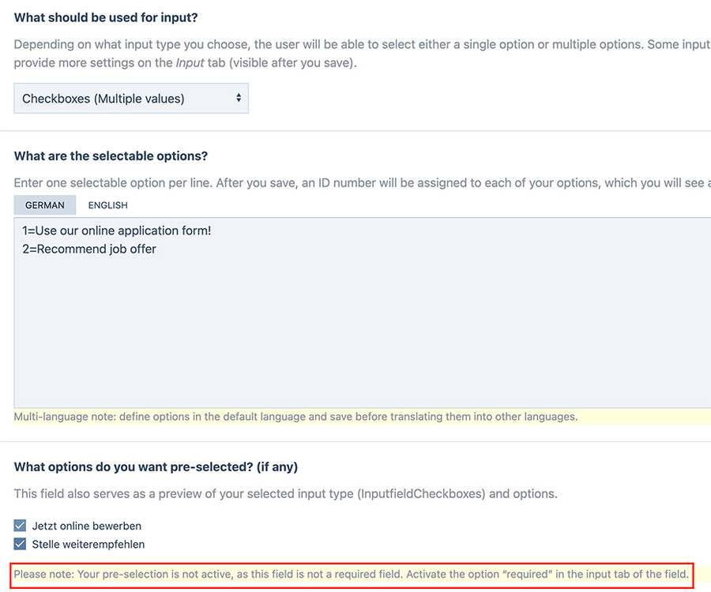Click the 'What options do you want pre-selected?' heading
The image size is (711, 592).
coord(156,466)
